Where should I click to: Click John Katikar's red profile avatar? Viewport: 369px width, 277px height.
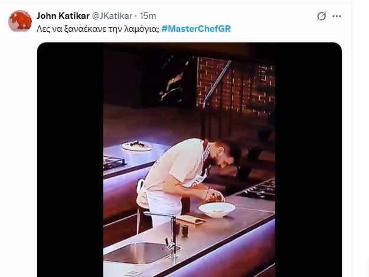tap(20, 21)
